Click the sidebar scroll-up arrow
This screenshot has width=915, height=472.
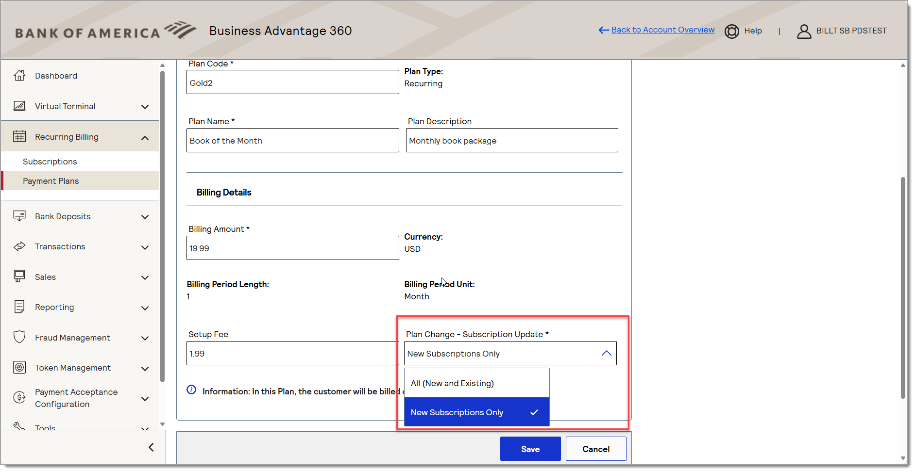(x=162, y=65)
